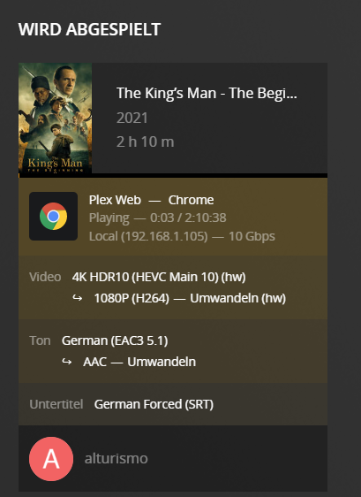Click AAC — Umwandeln audio line

(139, 362)
